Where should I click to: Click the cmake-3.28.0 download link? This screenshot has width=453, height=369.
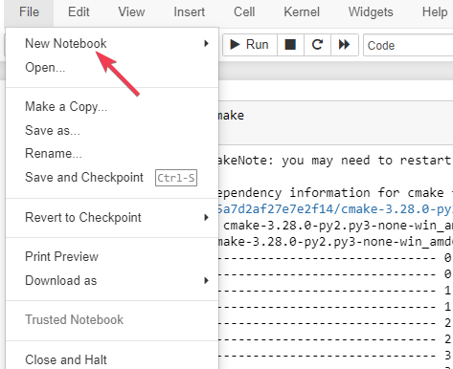pos(335,209)
